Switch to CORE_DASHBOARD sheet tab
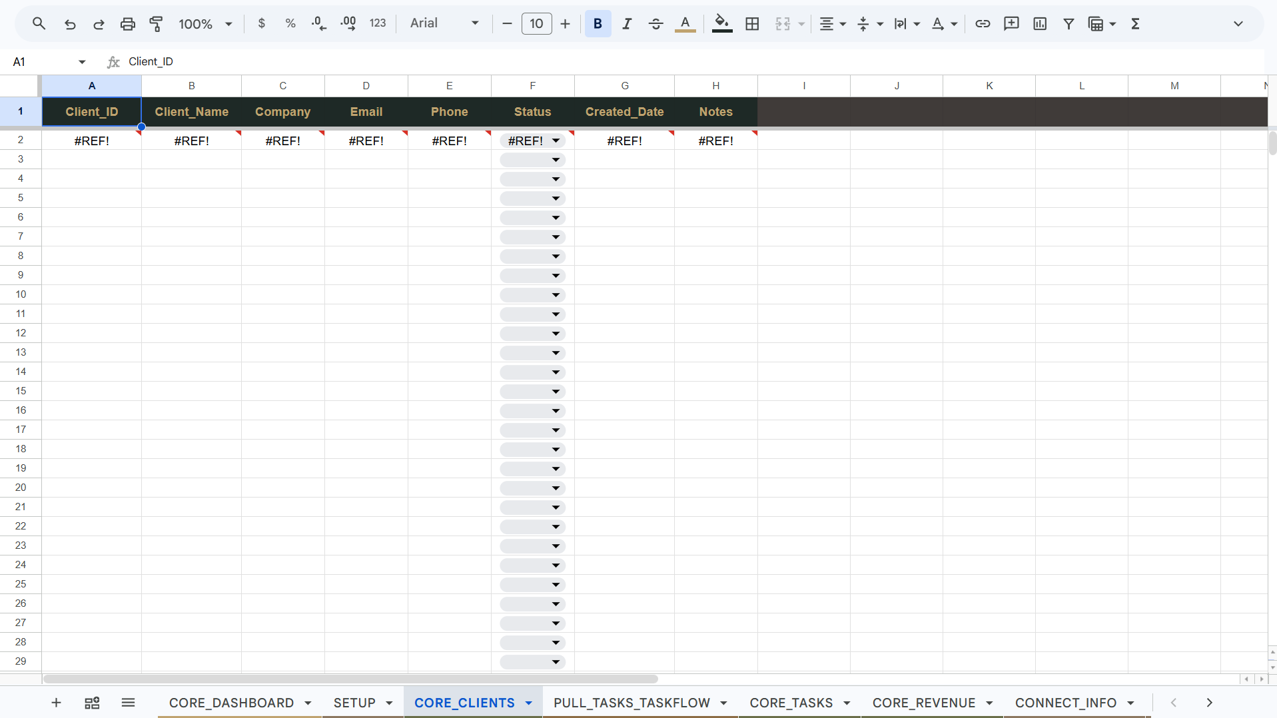This screenshot has height=718, width=1277. pos(231,703)
